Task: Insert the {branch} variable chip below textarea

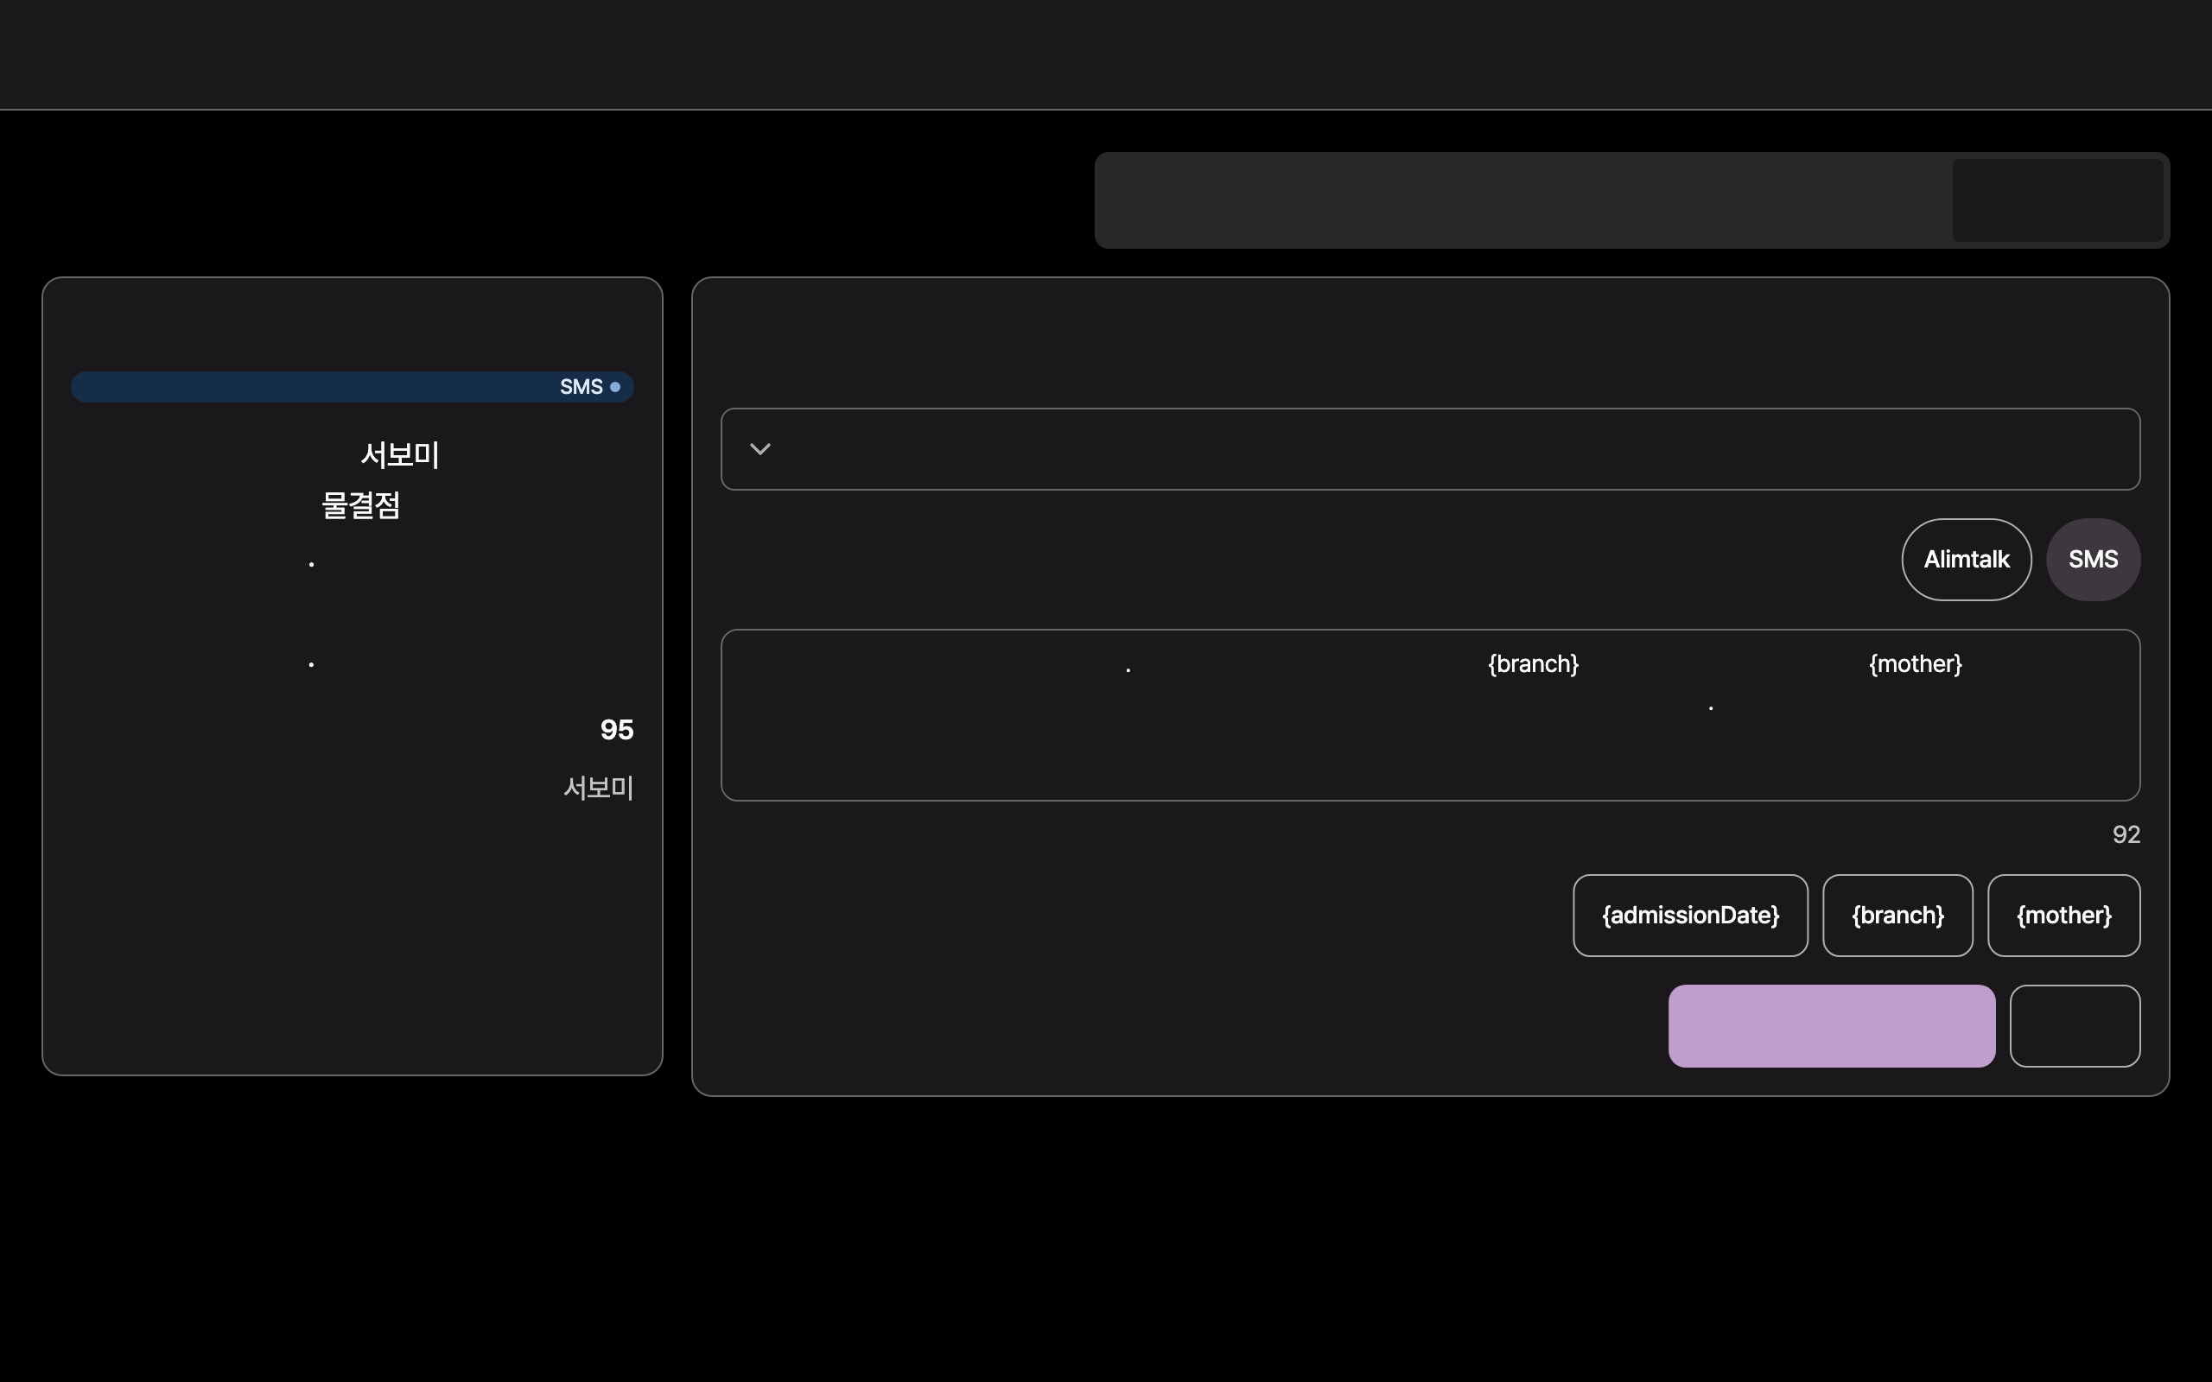Action: click(x=1897, y=915)
